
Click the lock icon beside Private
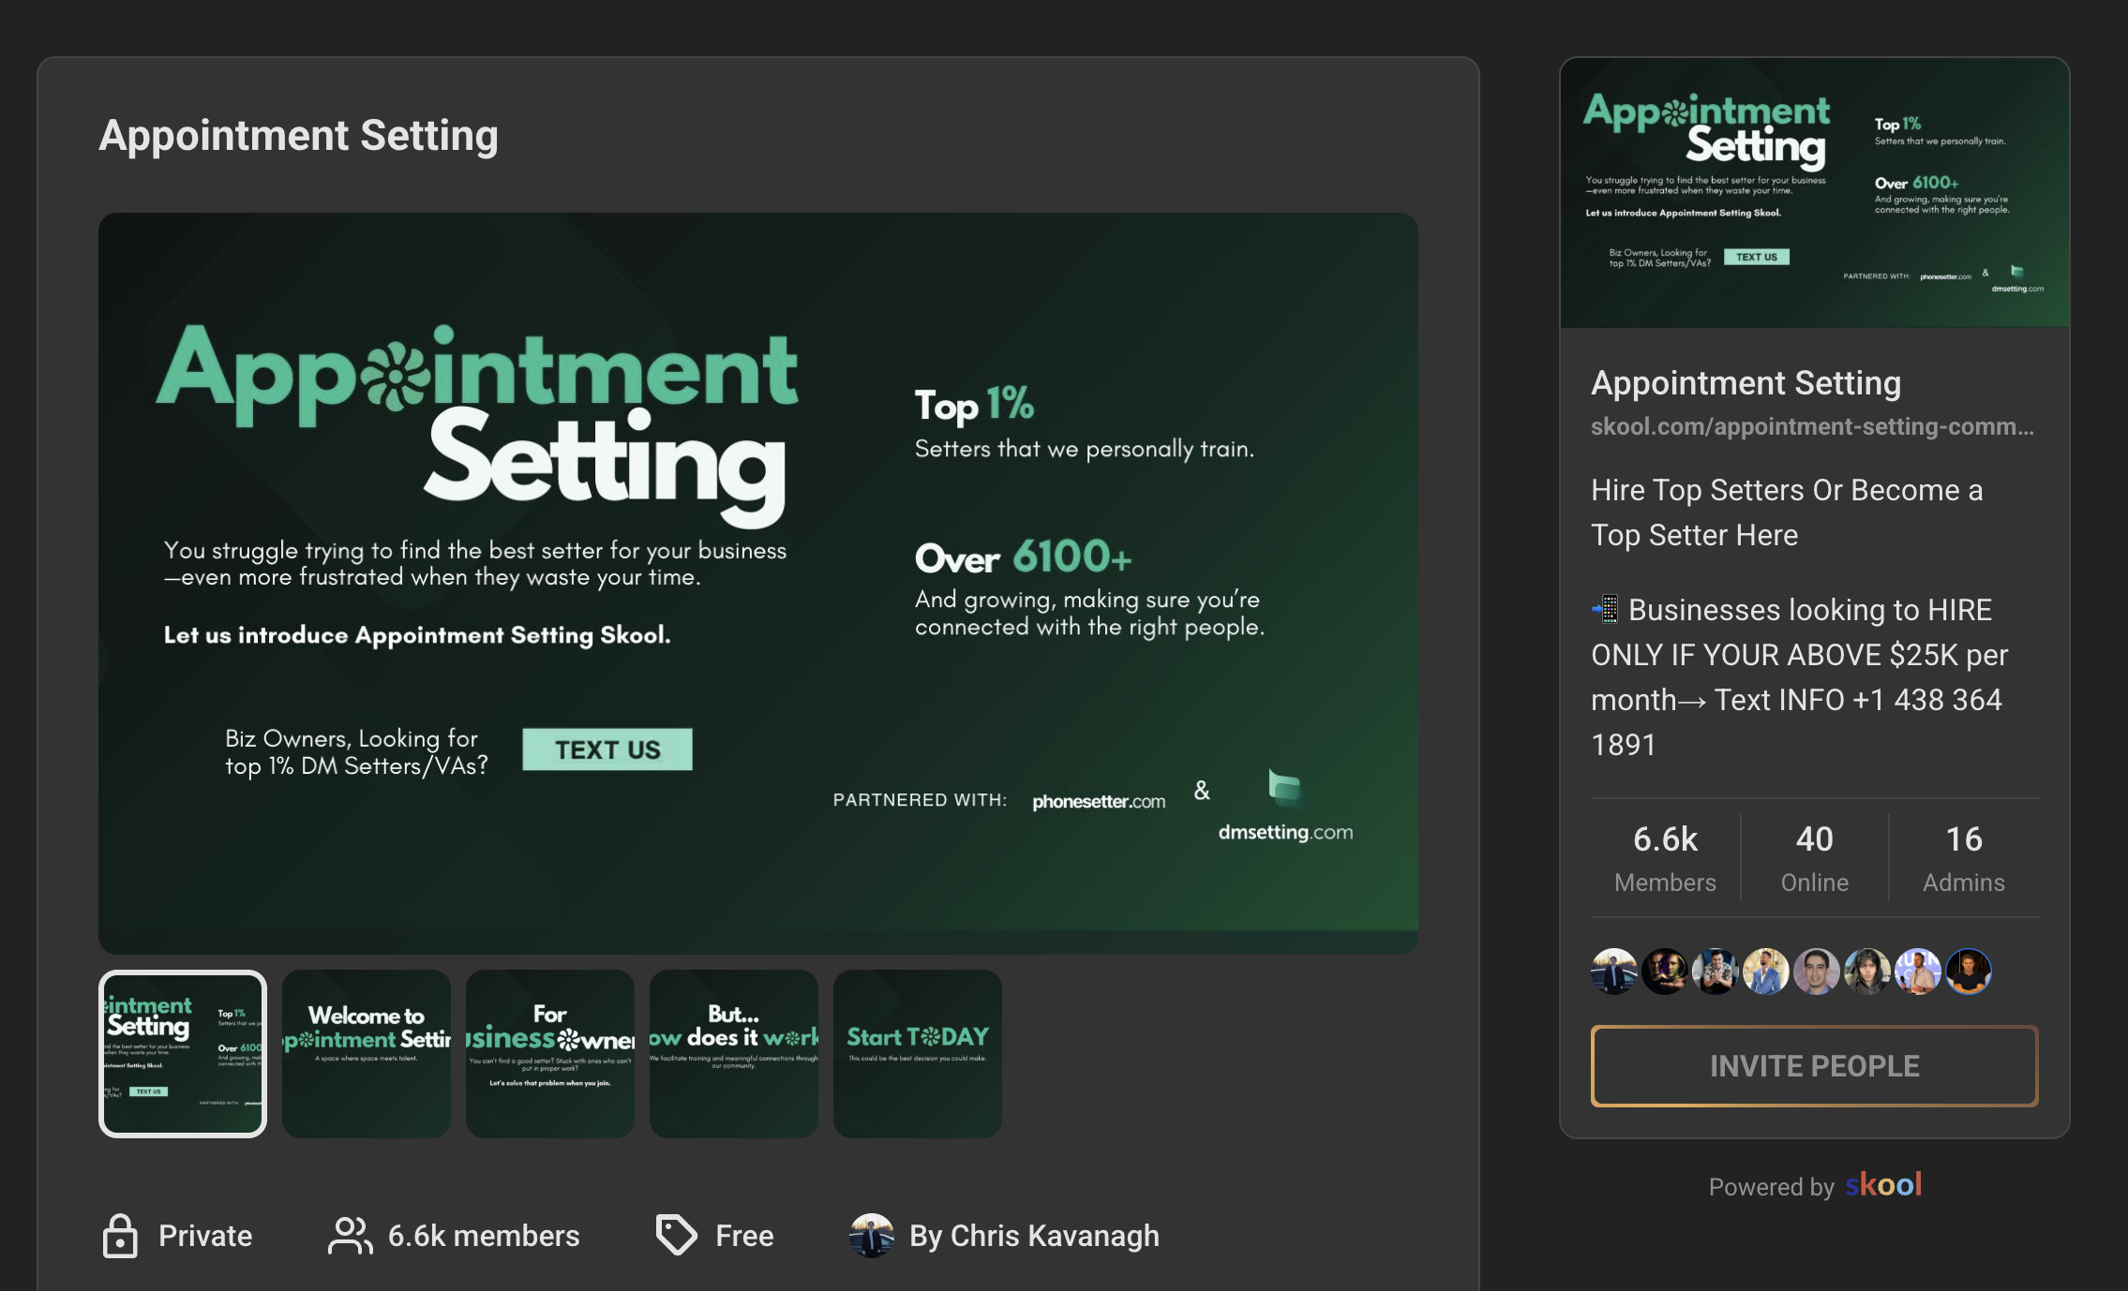pos(120,1236)
